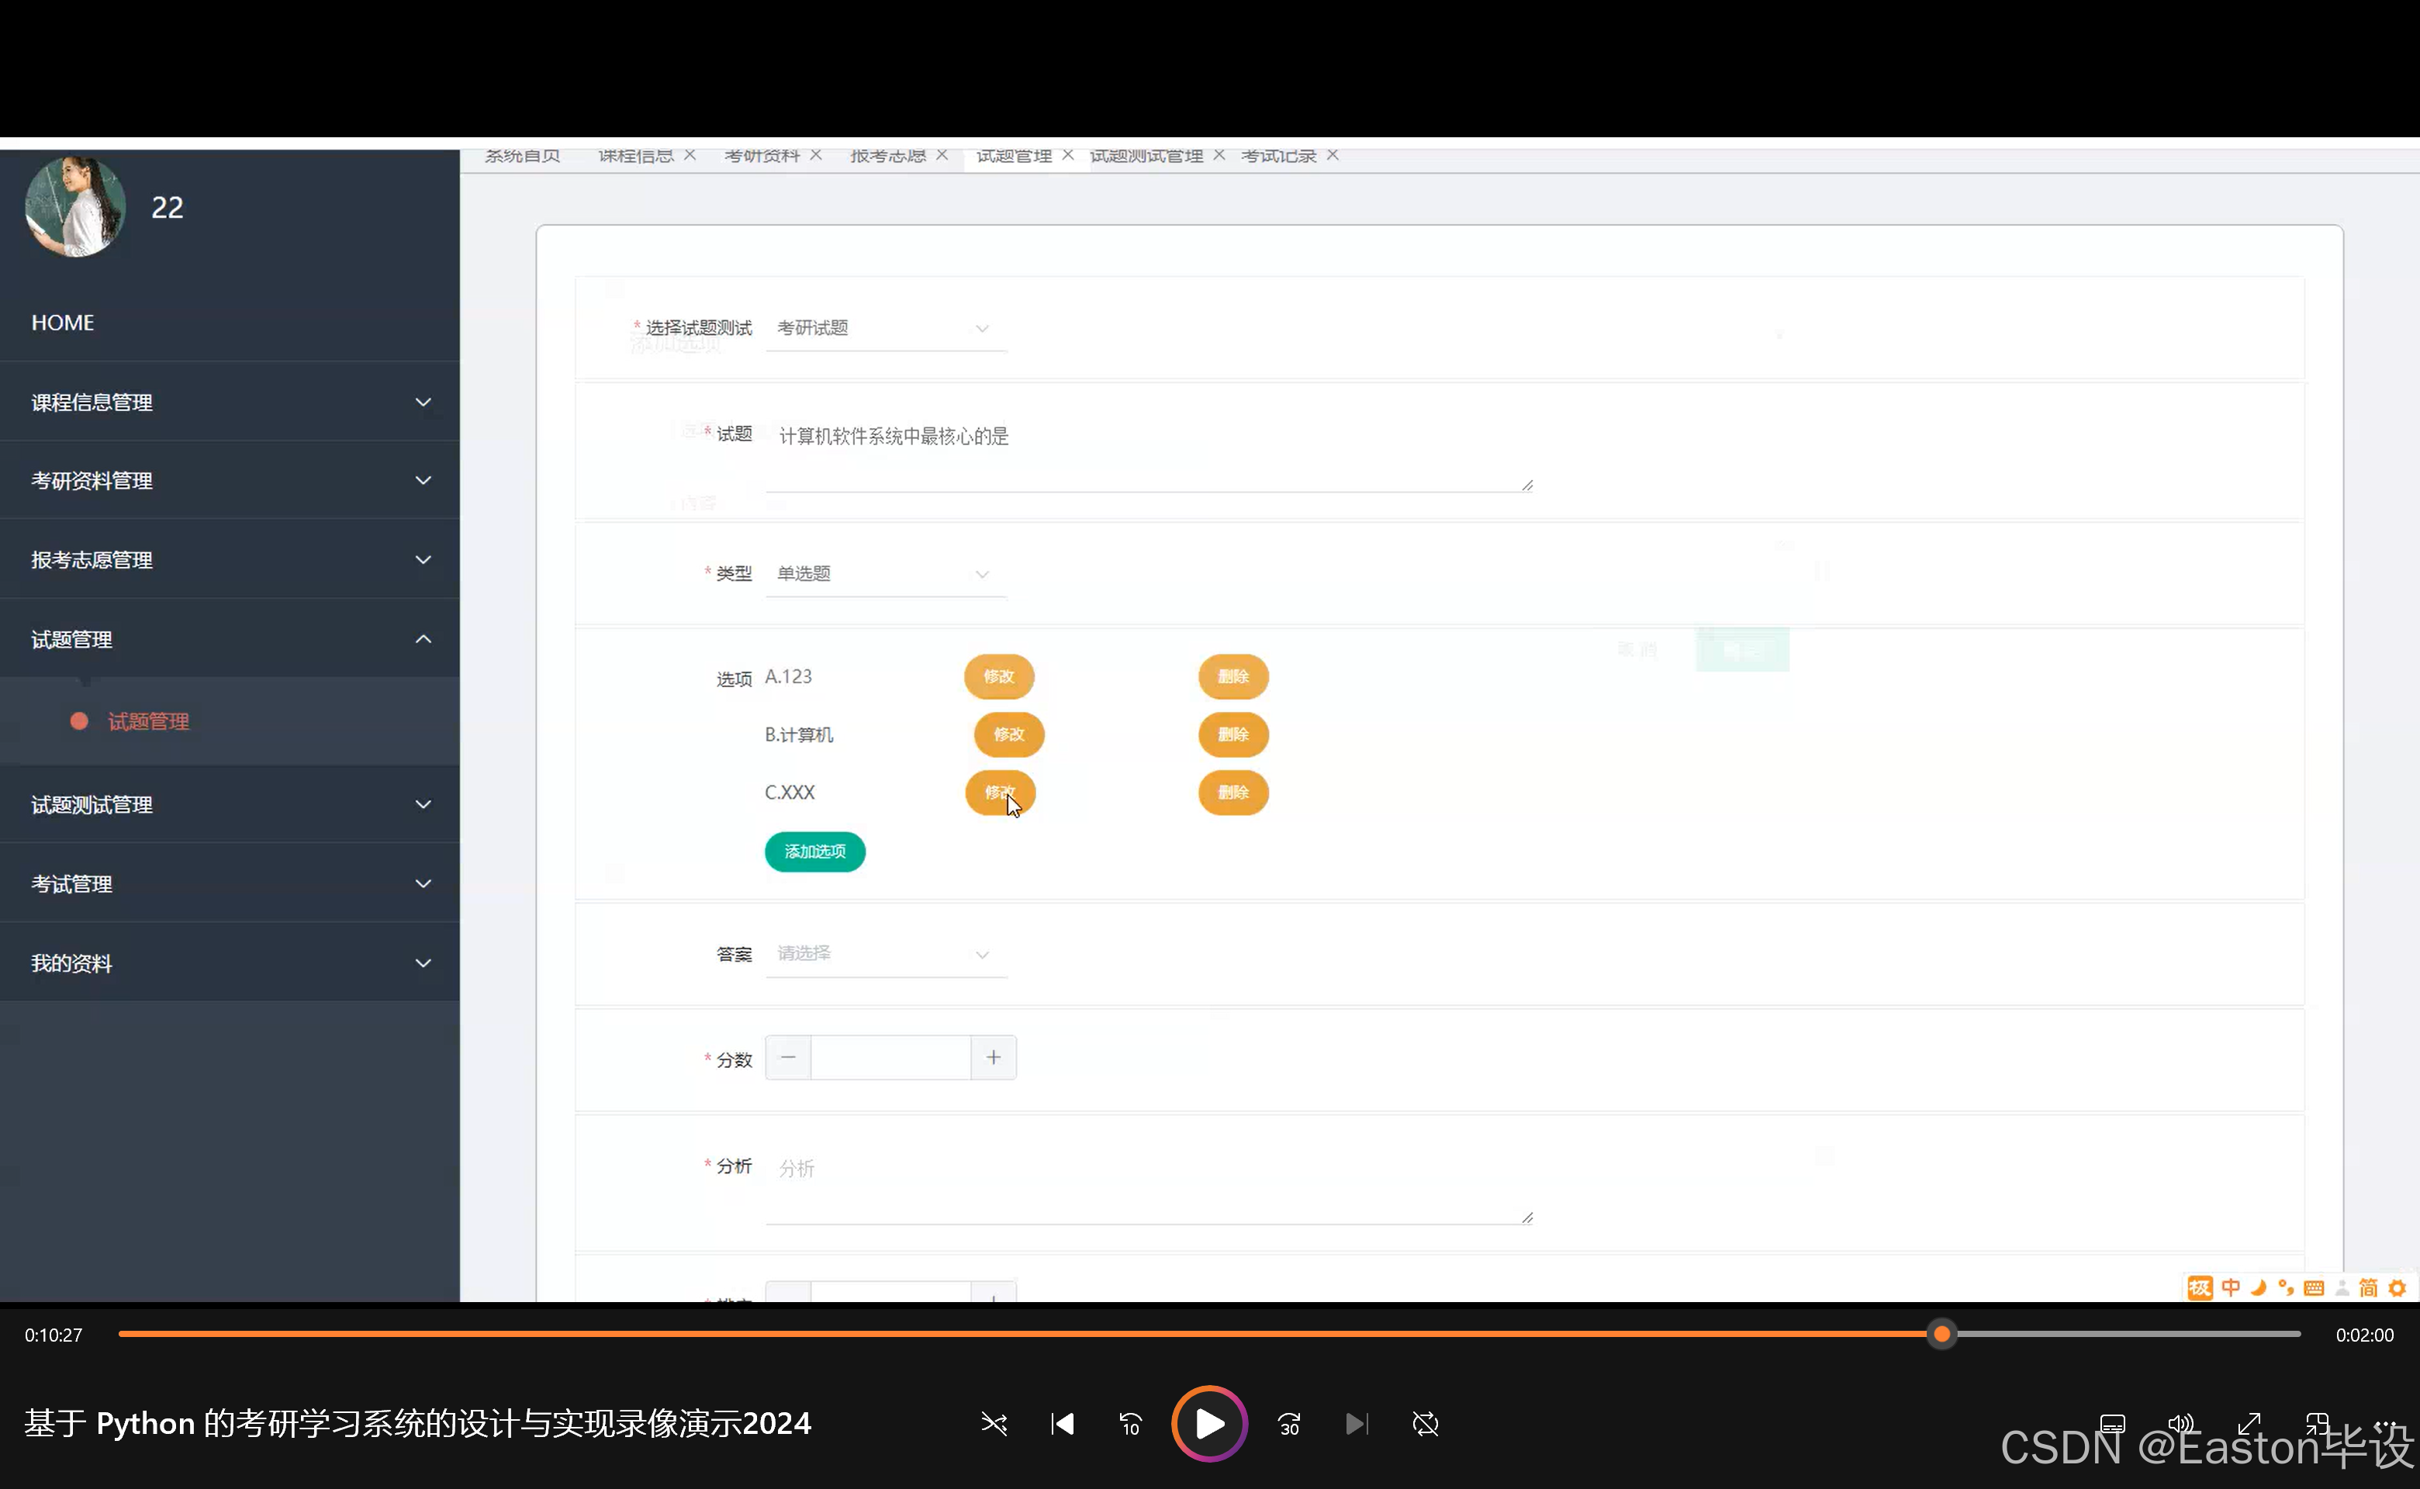Collapse the 试题管理 sidebar menu
The image size is (2420, 1489).
pyautogui.click(x=230, y=639)
